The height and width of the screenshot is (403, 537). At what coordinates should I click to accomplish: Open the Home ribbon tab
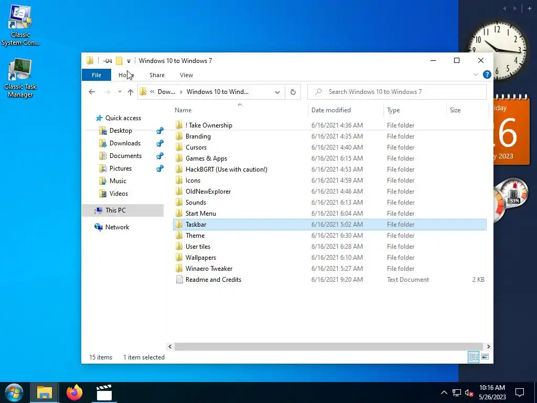tap(126, 75)
